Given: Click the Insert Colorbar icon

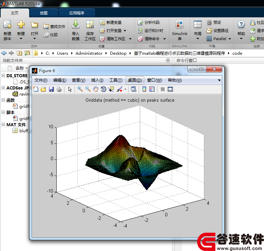Looking at the screenshot, I should (x=144, y=89).
